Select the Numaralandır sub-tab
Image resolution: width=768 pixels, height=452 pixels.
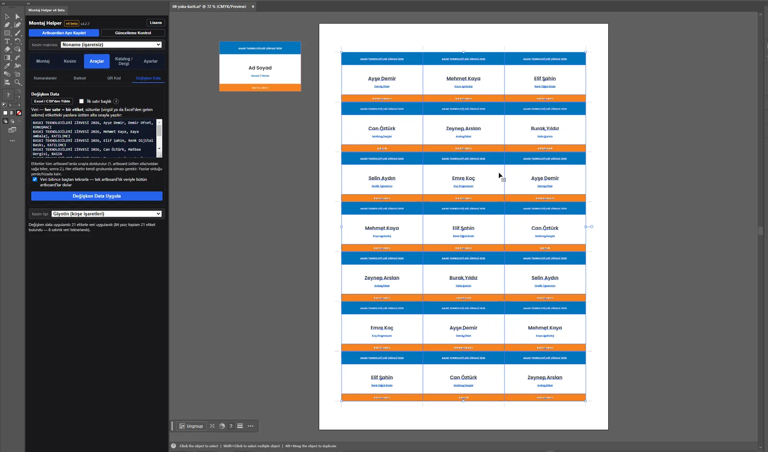click(x=45, y=78)
